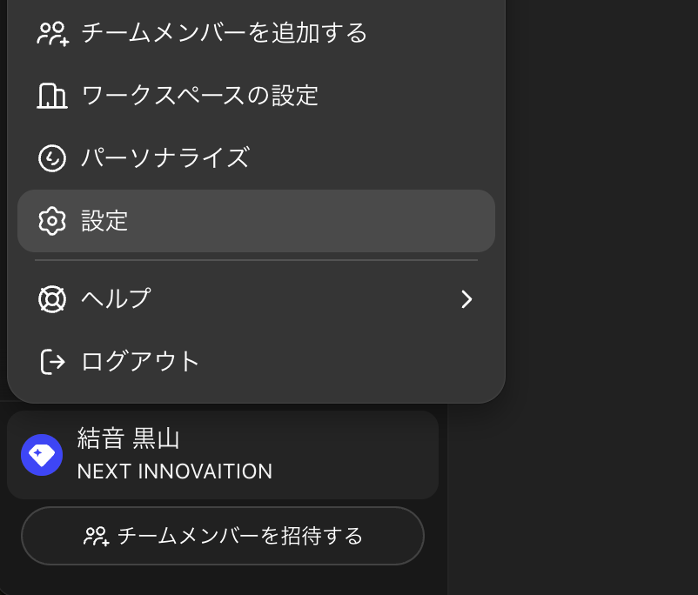Click the building icon for ワークスペースの設定

pos(52,96)
